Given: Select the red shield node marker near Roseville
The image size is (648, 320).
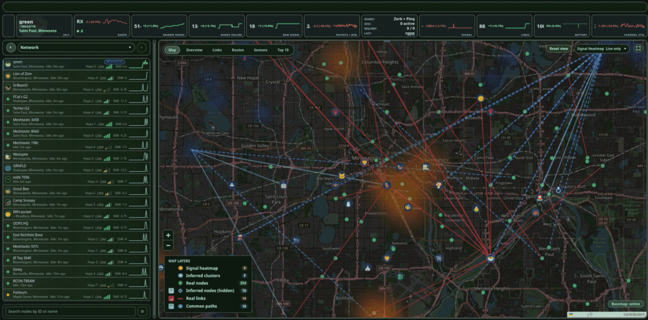Looking at the screenshot, I should (490, 112).
